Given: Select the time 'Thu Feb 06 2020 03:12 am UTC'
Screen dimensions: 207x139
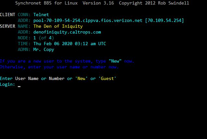Looking at the screenshot, I should [69, 44].
